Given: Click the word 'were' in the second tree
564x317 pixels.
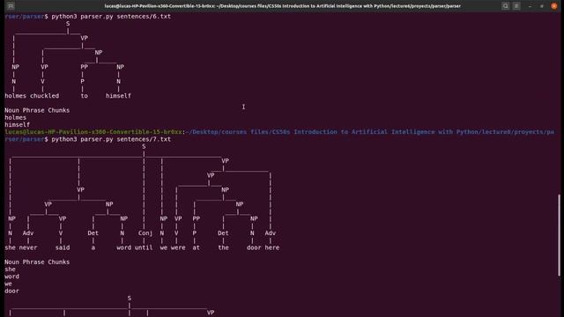Looking at the screenshot, I should (x=178, y=247).
